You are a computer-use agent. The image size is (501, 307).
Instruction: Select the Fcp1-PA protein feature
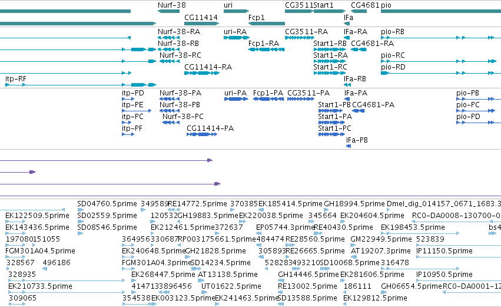[268, 99]
